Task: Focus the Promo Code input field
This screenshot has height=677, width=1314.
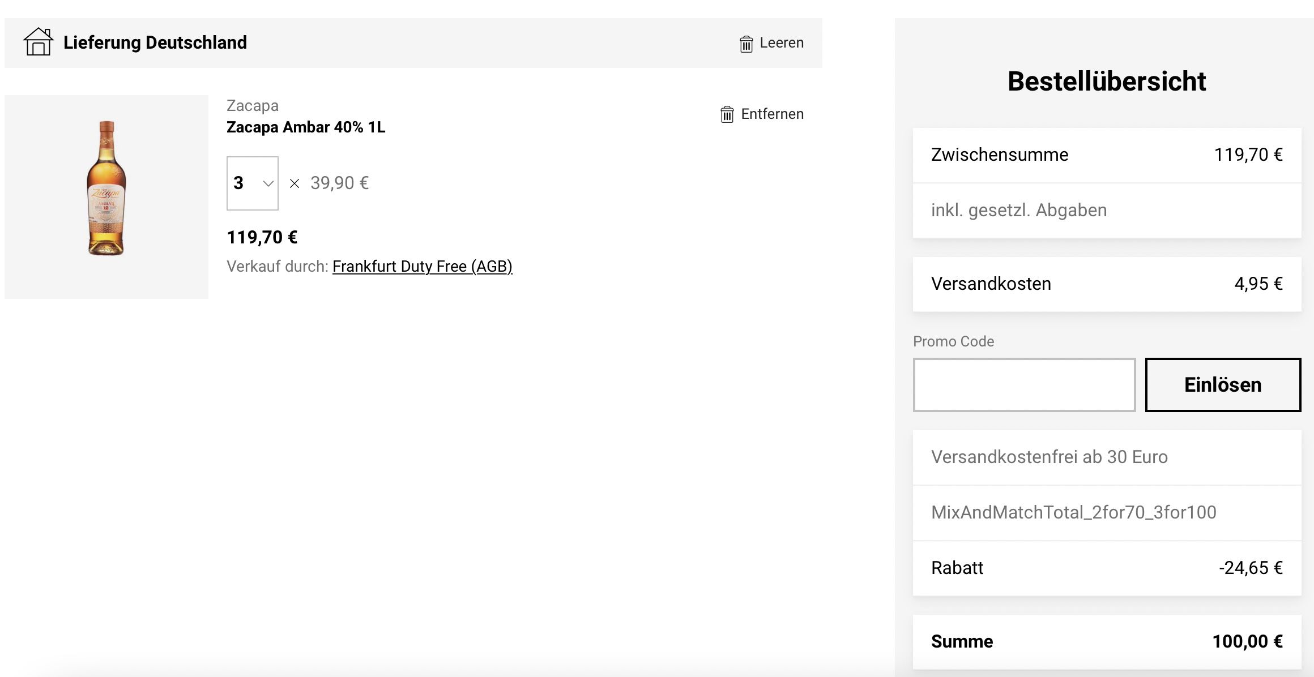Action: (1024, 385)
